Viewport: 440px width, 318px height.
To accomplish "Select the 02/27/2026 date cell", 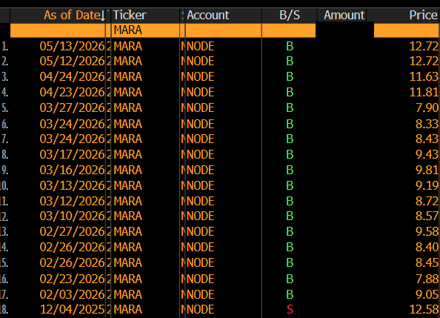I will pyautogui.click(x=72, y=232).
